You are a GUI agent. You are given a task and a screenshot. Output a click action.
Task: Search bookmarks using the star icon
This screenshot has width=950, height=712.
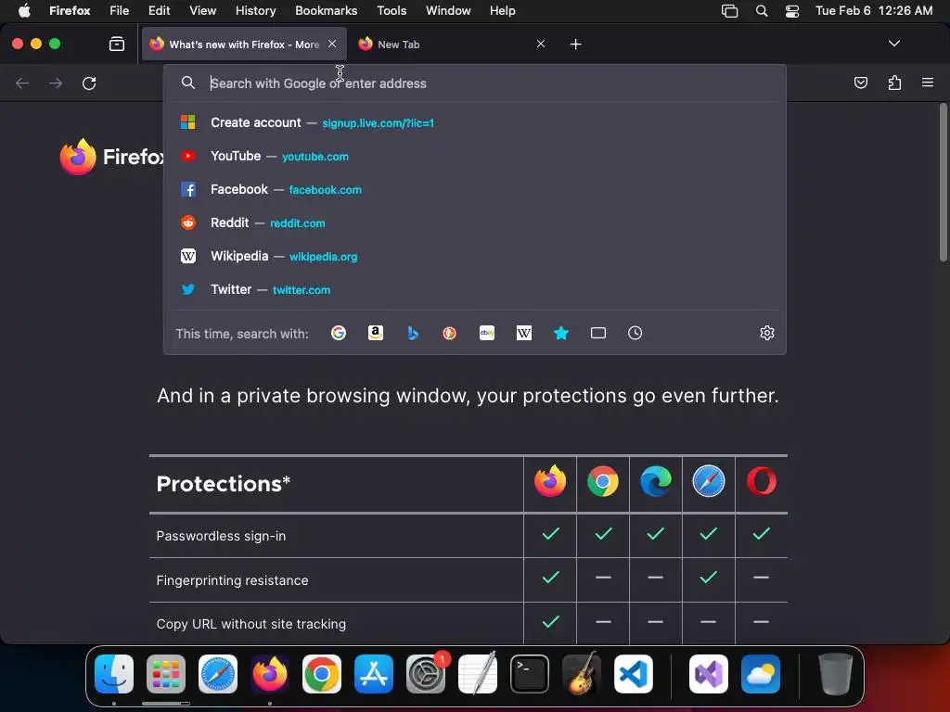click(x=561, y=333)
